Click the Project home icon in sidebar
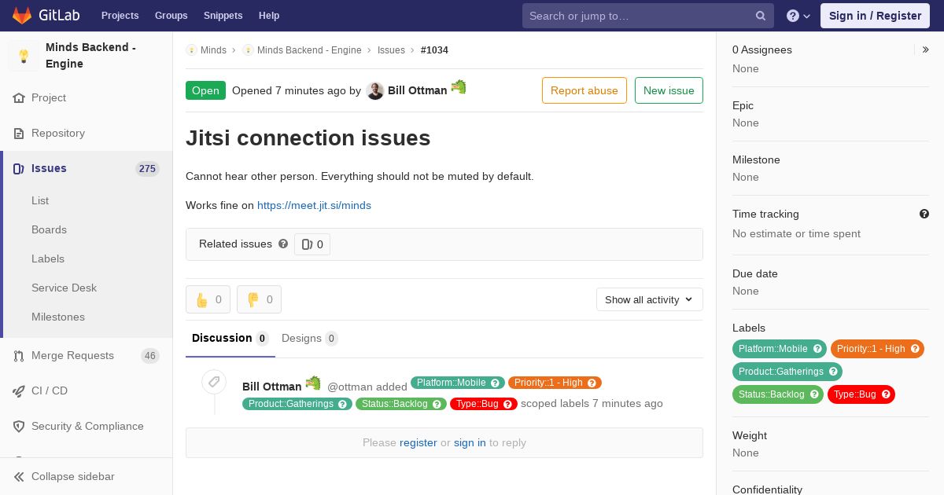This screenshot has width=944, height=495. [19, 98]
